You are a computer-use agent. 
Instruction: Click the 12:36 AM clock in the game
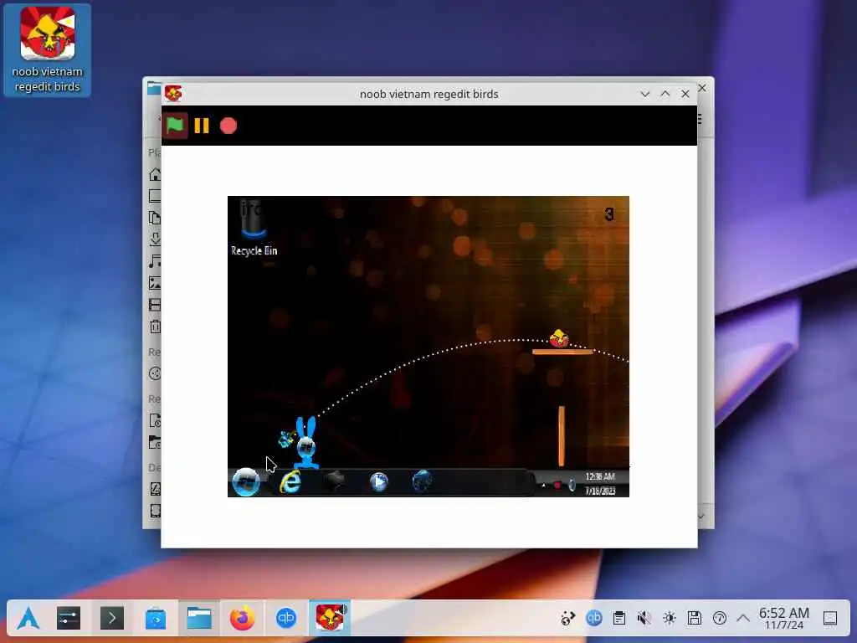600,476
